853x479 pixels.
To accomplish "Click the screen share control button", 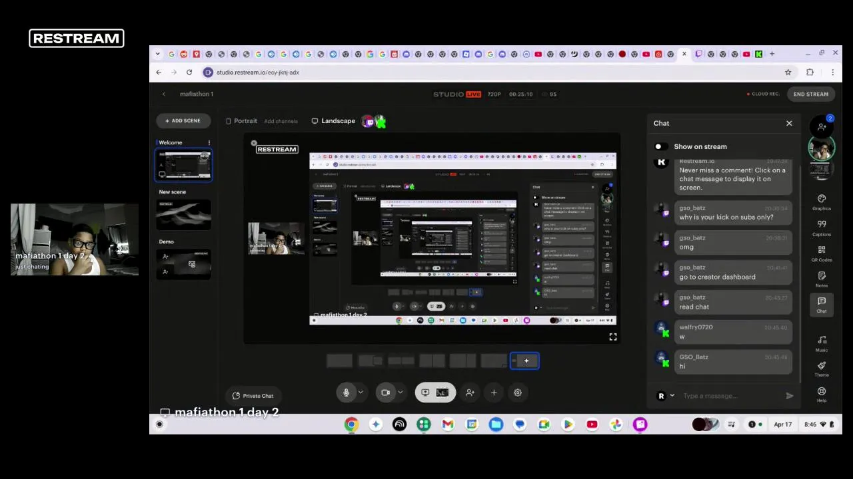I will pos(434,393).
